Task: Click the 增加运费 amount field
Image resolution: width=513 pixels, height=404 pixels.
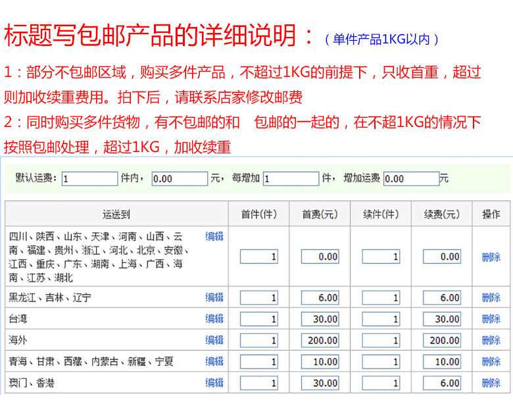Action: [x=411, y=179]
